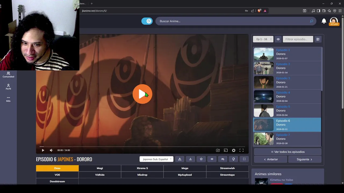Select the highlighted Episodio 6 row

click(x=287, y=125)
